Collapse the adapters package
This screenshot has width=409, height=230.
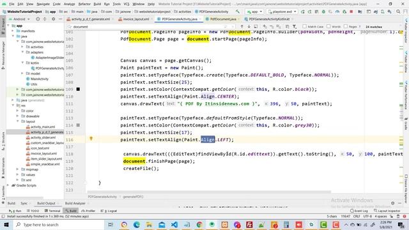(22, 52)
